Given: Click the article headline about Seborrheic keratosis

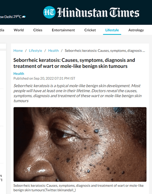Looking at the screenshot, I should pyautogui.click(x=74, y=63).
